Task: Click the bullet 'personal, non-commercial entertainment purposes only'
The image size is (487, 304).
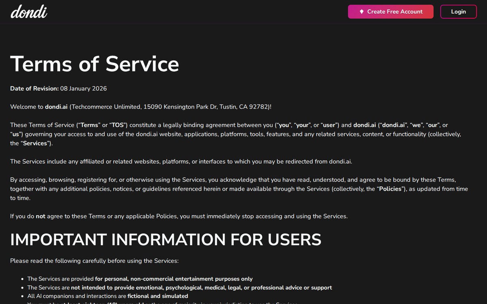Action: point(140,279)
